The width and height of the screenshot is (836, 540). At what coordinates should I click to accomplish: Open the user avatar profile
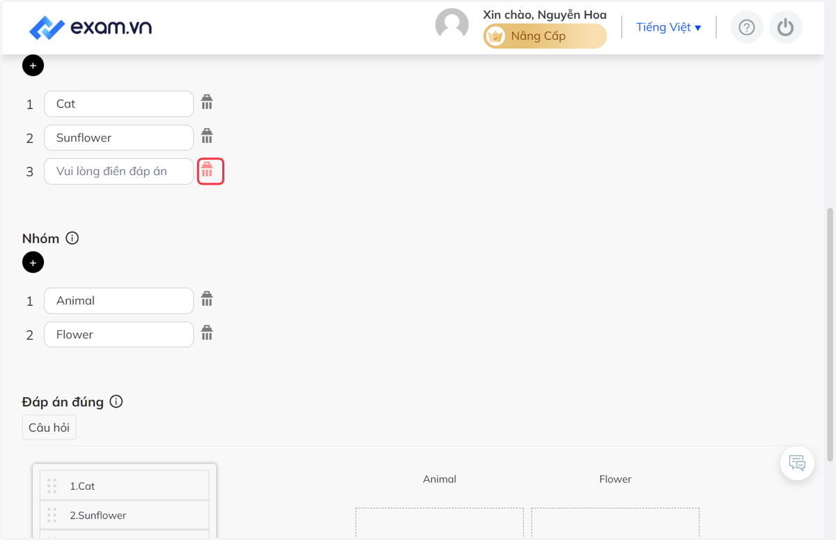pyautogui.click(x=452, y=25)
